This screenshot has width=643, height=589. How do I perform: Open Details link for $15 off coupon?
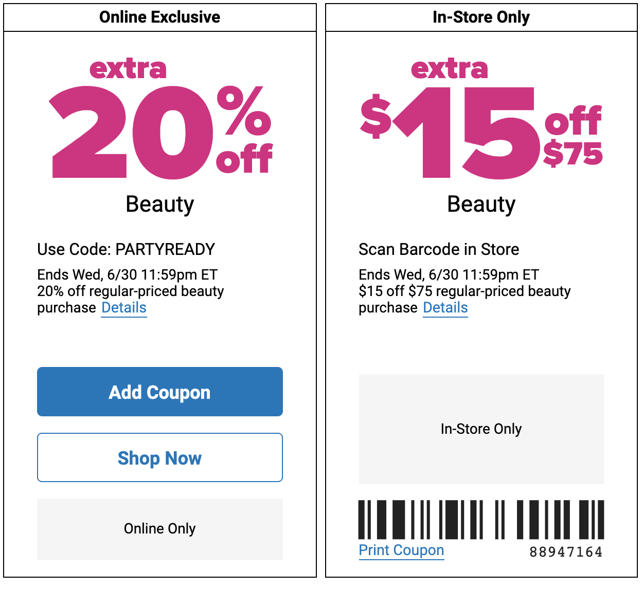click(445, 308)
